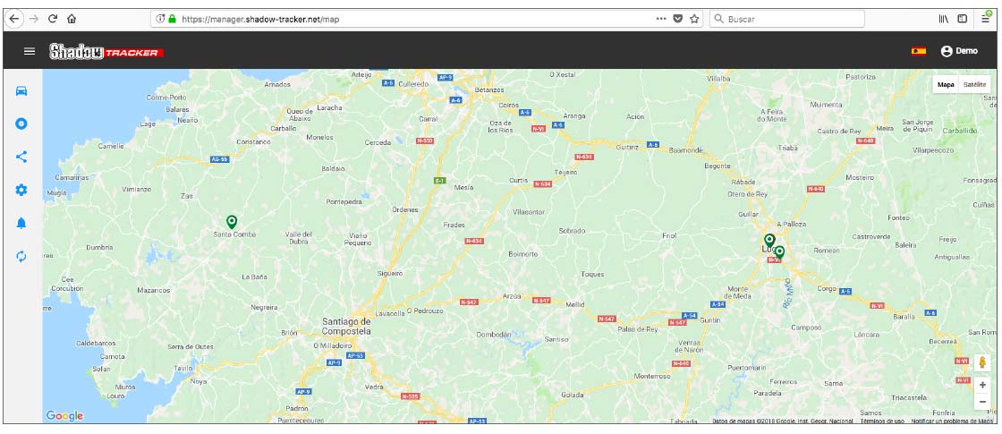Open the site information icon in address bar
The image size is (1002, 434).
click(160, 19)
